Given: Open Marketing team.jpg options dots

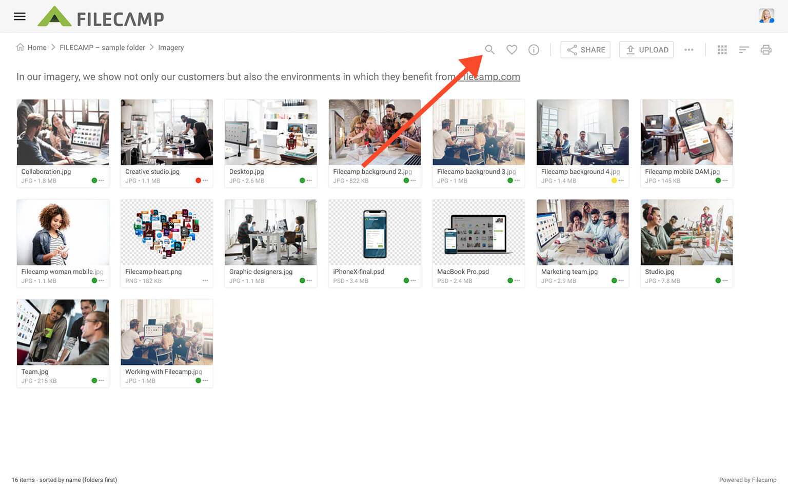Looking at the screenshot, I should coord(621,280).
